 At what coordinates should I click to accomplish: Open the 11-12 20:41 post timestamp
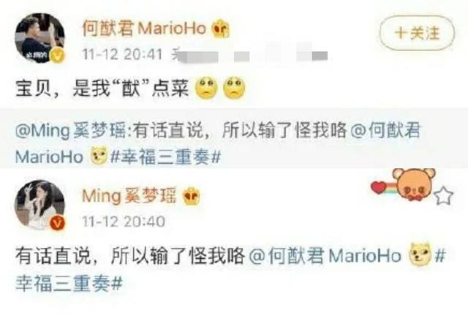click(122, 55)
